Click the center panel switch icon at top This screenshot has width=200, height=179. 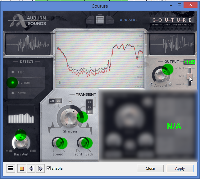click(100, 20)
